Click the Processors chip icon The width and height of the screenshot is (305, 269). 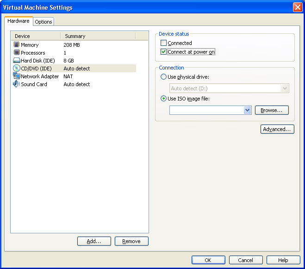coord(17,53)
